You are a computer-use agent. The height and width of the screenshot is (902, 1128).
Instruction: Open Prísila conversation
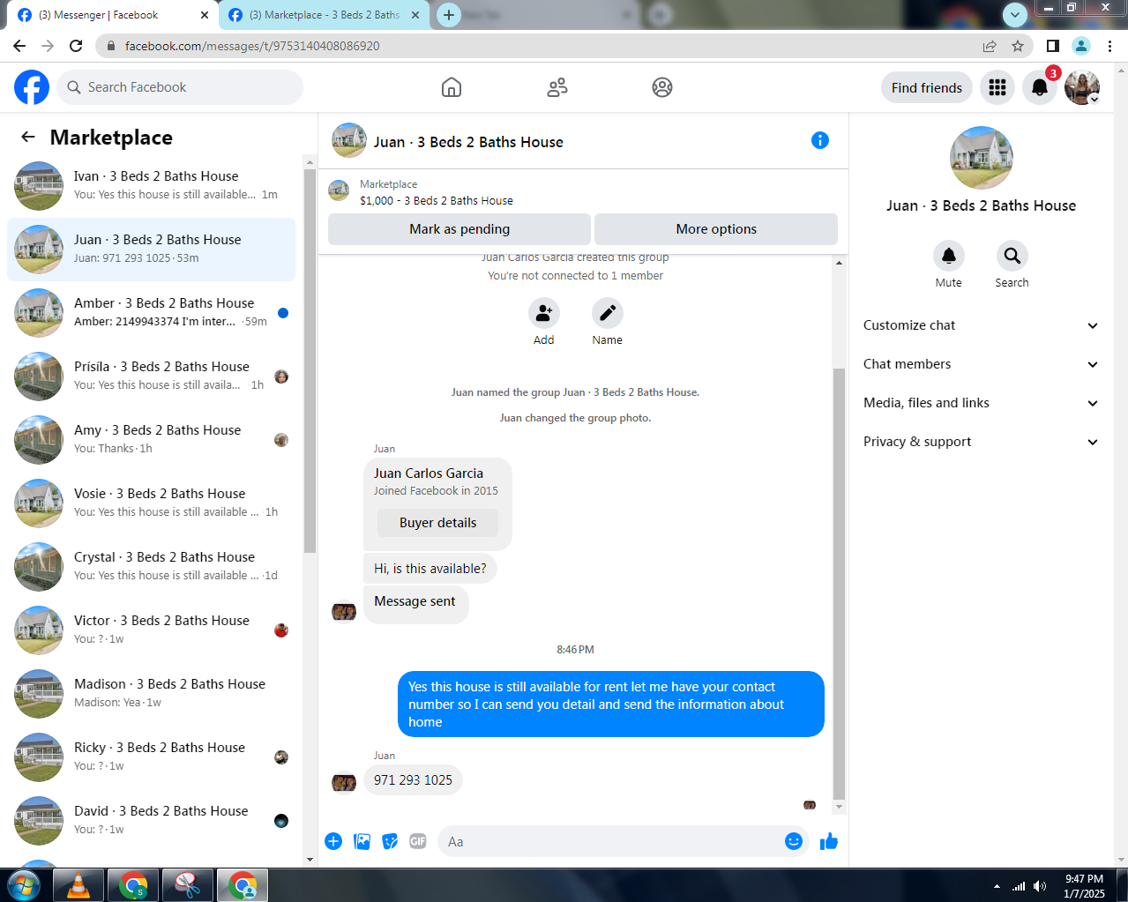tap(151, 376)
